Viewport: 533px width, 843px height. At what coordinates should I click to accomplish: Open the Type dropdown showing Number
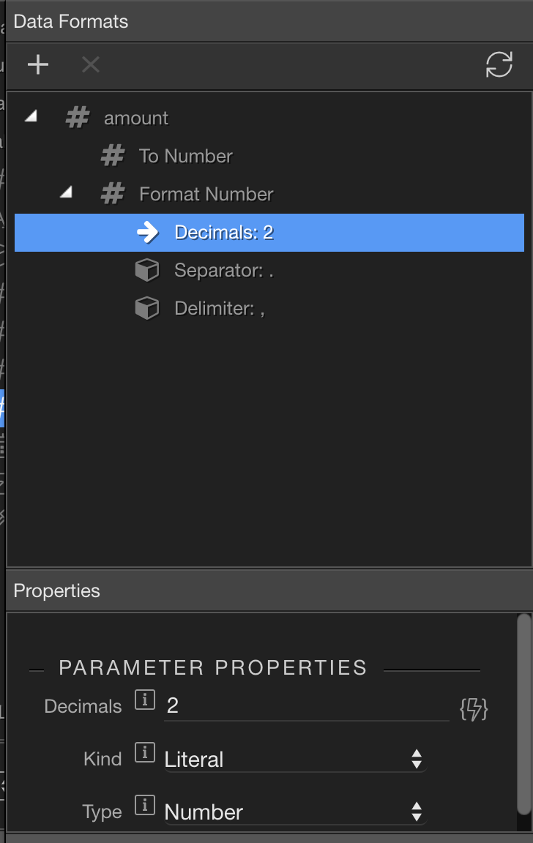295,812
